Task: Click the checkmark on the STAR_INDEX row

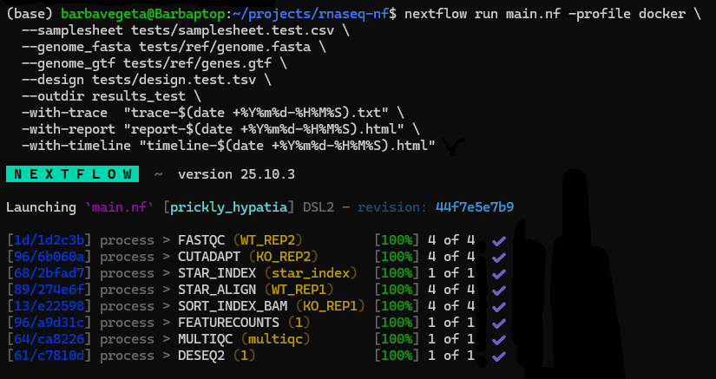Action: 499,273
